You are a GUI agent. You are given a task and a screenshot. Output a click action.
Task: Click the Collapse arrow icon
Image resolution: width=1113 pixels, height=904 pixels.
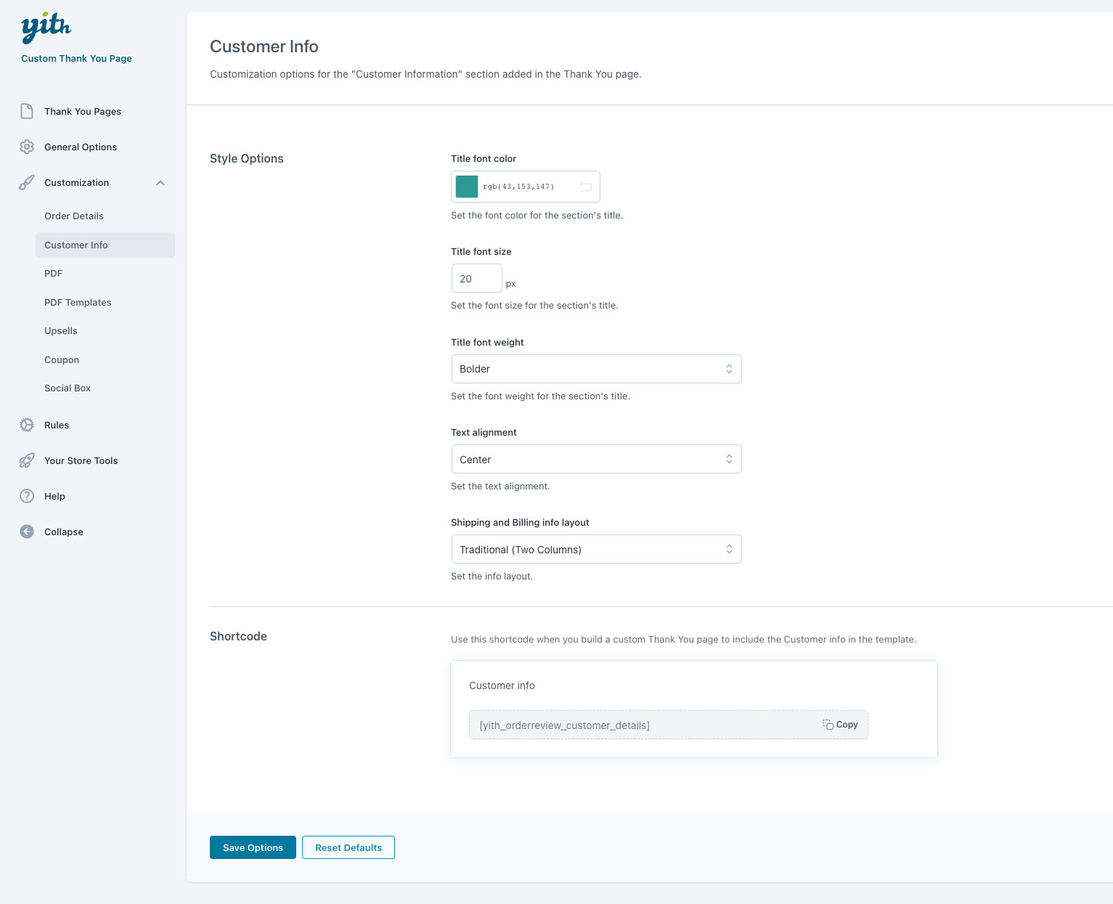[27, 532]
